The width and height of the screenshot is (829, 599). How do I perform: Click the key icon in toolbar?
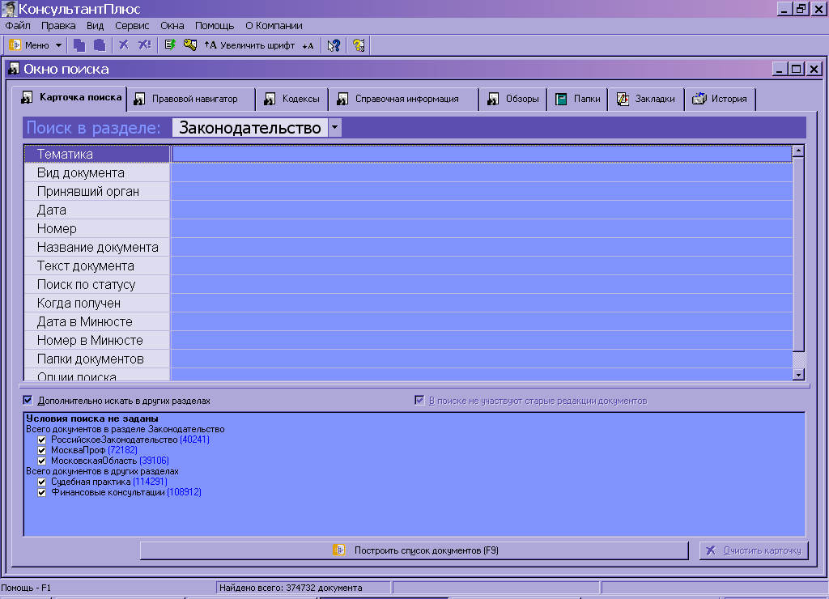(x=189, y=45)
